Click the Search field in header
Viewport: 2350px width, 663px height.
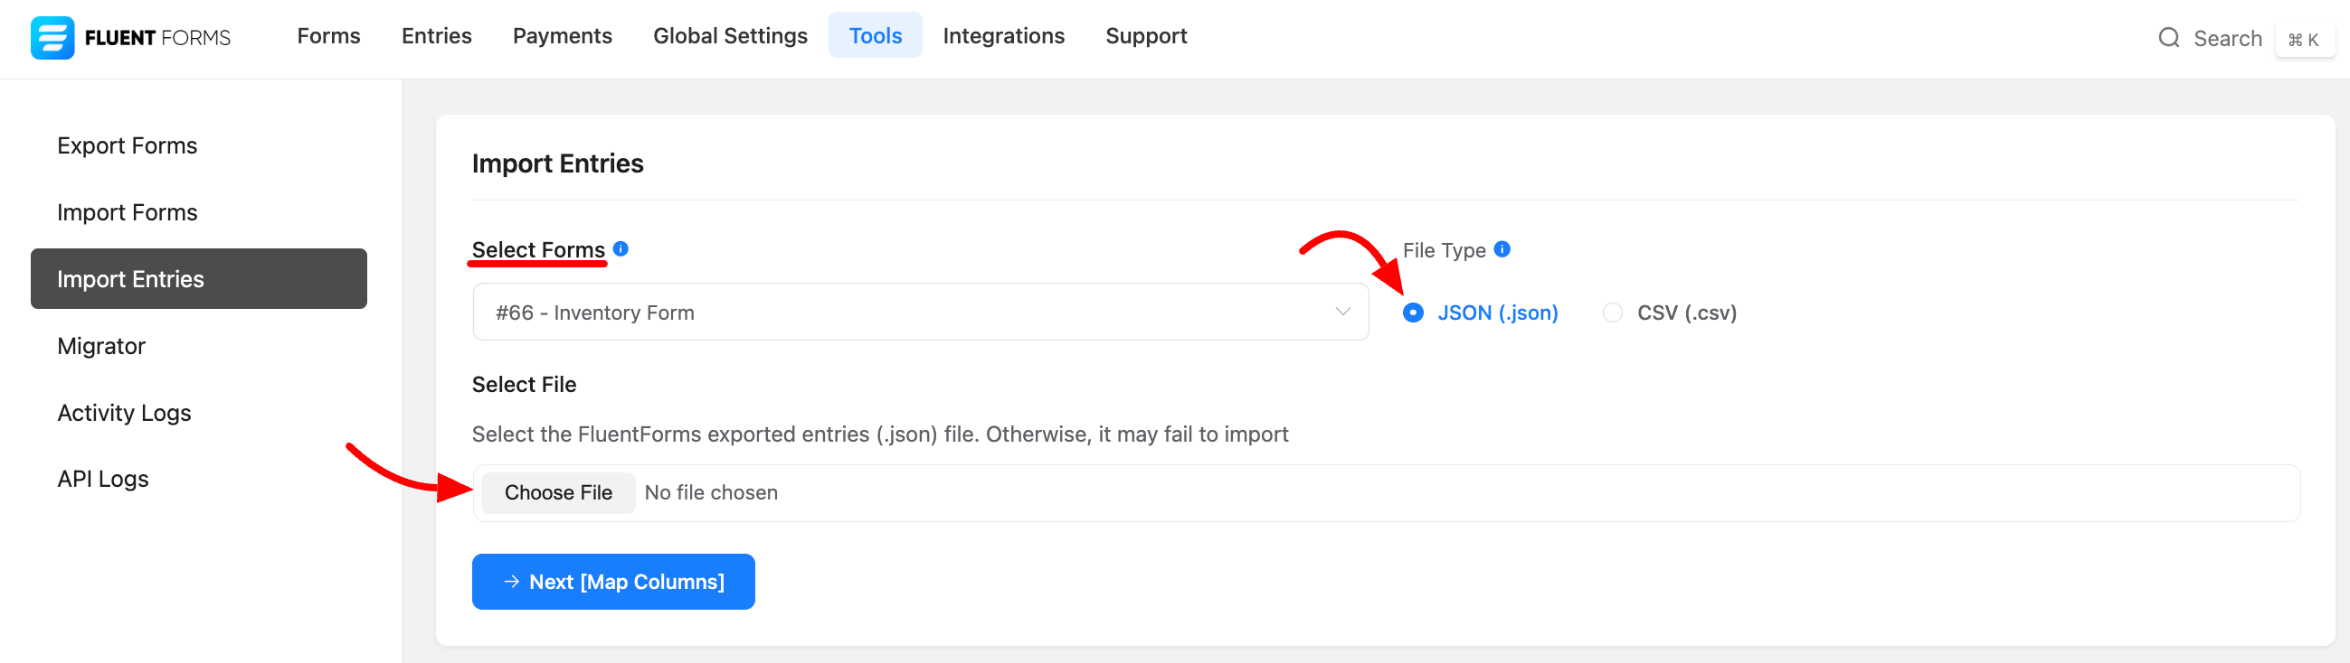point(2227,38)
